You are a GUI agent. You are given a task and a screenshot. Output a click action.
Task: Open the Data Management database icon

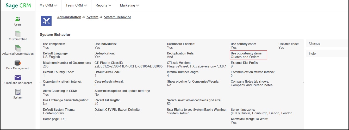tap(18, 63)
